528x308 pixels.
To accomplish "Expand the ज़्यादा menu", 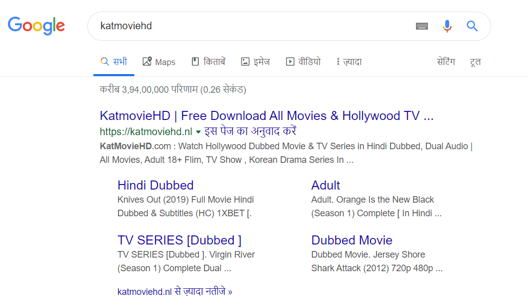I will [349, 62].
